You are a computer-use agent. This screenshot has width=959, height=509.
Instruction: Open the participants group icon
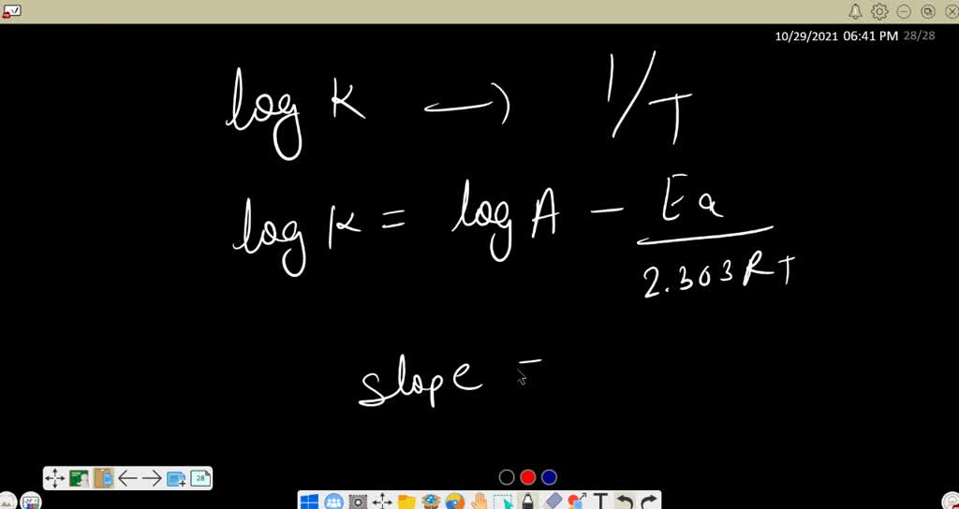pos(334,502)
